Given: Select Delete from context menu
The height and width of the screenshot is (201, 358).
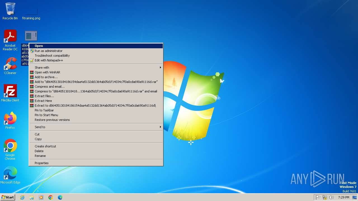Looking at the screenshot, I should coord(96,151).
